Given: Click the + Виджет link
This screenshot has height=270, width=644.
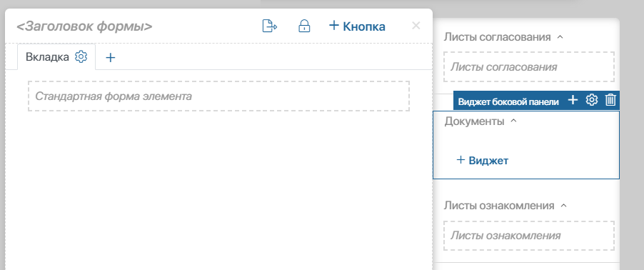Looking at the screenshot, I should point(482,160).
